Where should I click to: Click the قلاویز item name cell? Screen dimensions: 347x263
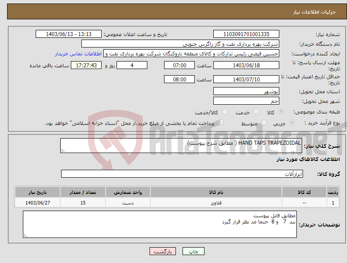[x=216, y=203]
